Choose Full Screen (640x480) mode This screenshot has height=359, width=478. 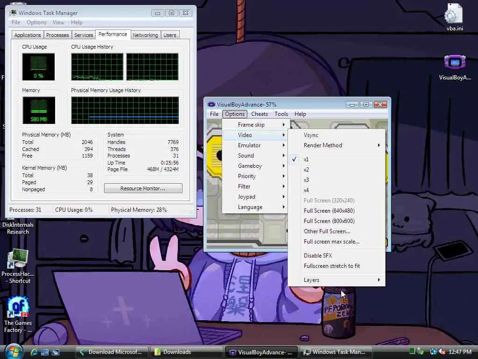coord(337,211)
